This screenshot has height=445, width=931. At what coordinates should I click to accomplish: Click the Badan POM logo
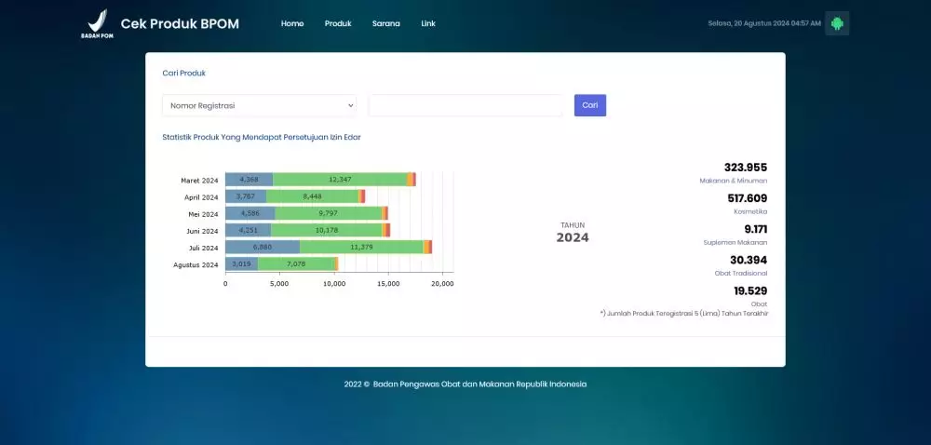[x=94, y=24]
